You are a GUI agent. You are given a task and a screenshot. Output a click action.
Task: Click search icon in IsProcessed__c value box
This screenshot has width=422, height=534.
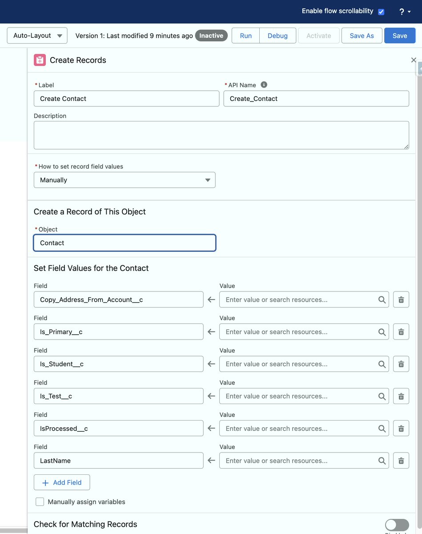(x=382, y=429)
